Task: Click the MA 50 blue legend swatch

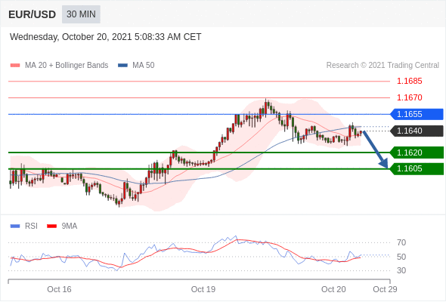Action: [122, 66]
